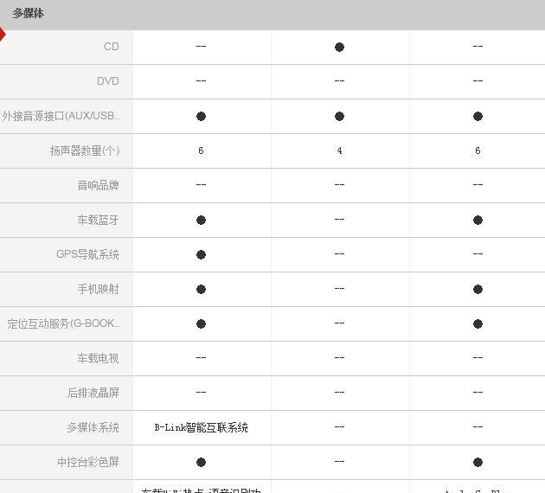This screenshot has height=493, width=545.
Task: Click the first-column dot in the 中控台彩色屏 row
Action: [x=201, y=463]
